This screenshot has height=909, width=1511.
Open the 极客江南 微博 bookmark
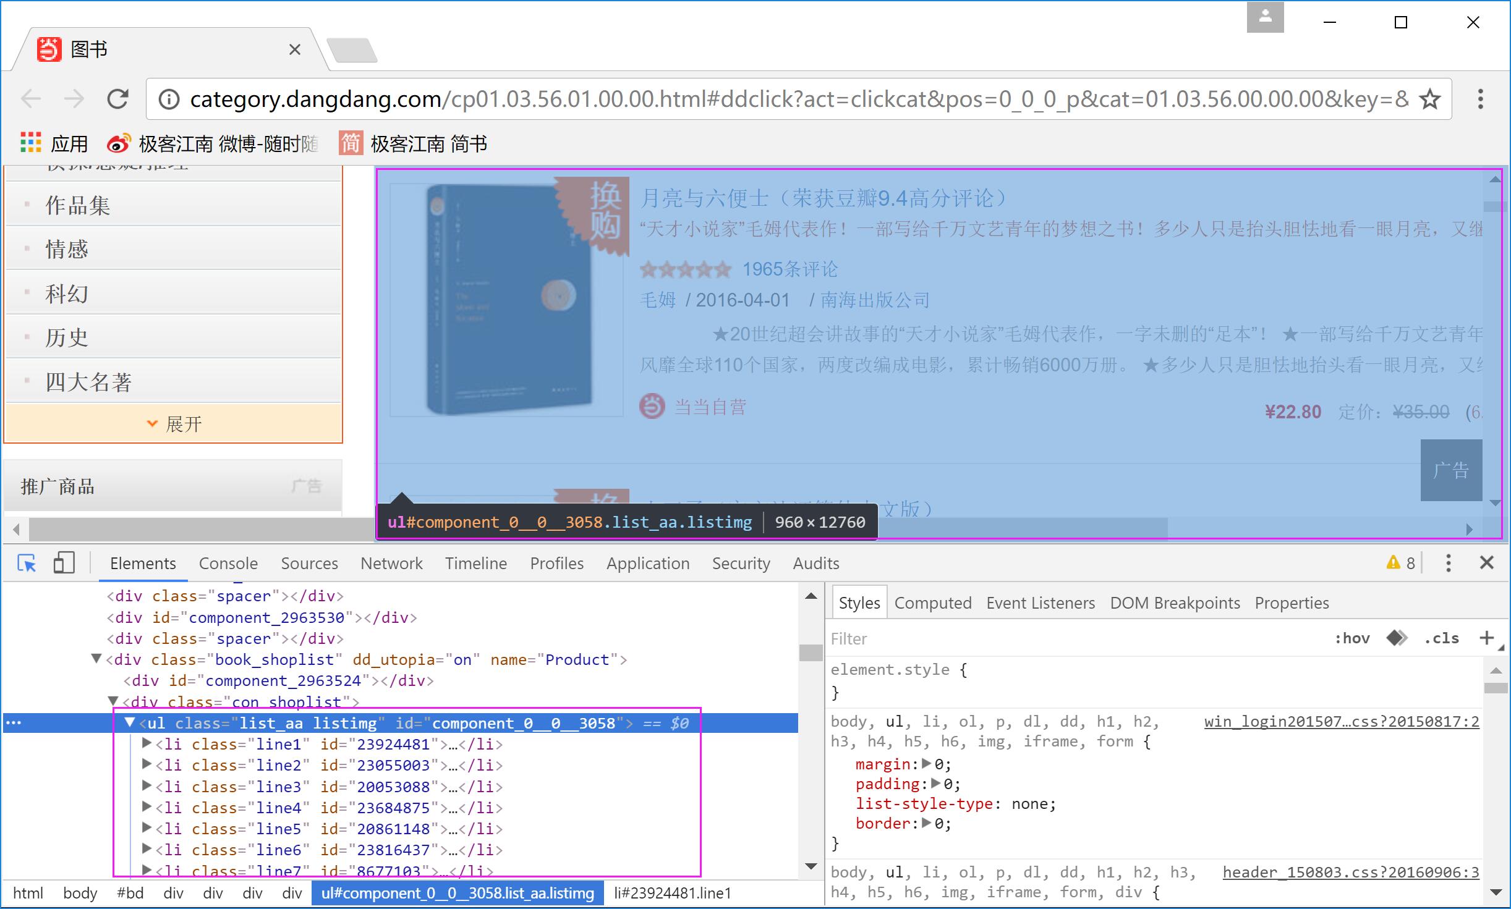pyautogui.click(x=212, y=143)
